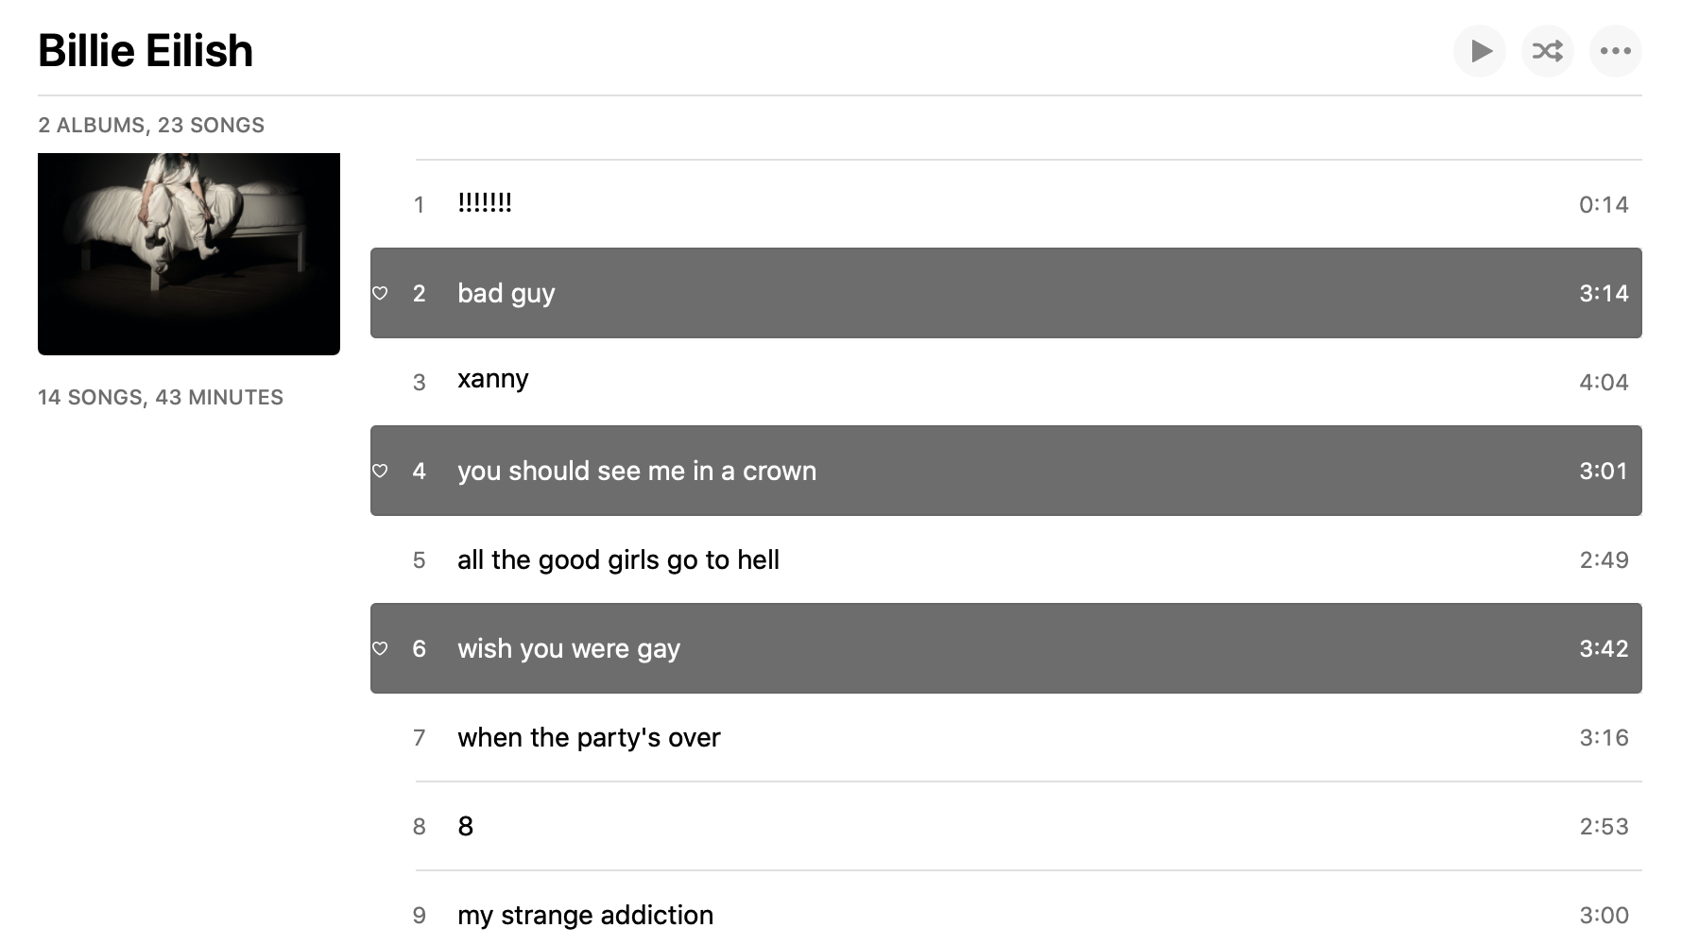
Task: Toggle love on you should see me in a crown
Action: (x=380, y=471)
